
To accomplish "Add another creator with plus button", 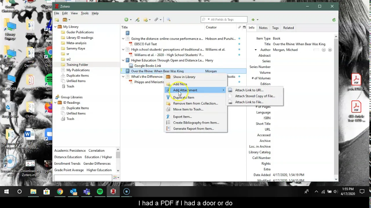I will pyautogui.click(x=330, y=50).
